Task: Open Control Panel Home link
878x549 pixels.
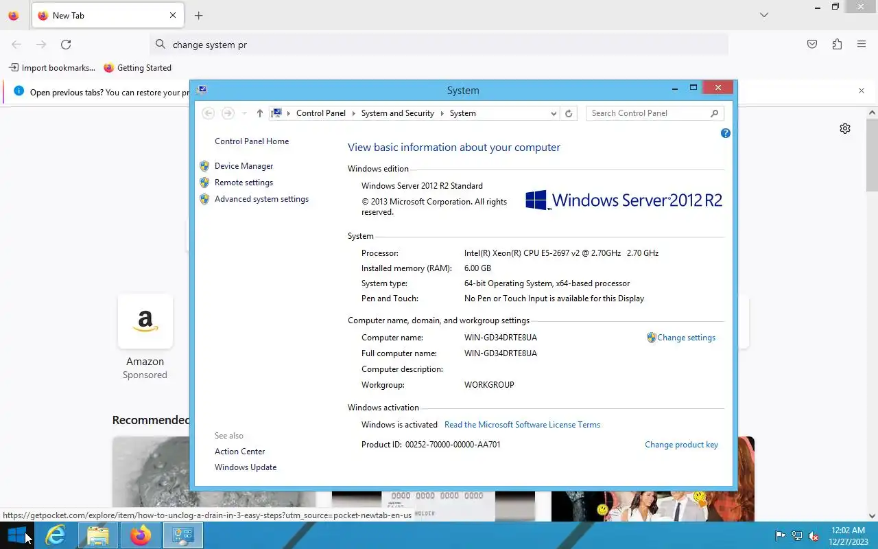Action: pyautogui.click(x=252, y=141)
